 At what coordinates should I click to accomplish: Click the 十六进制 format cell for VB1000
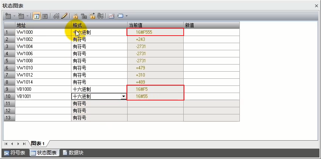pos(99,89)
